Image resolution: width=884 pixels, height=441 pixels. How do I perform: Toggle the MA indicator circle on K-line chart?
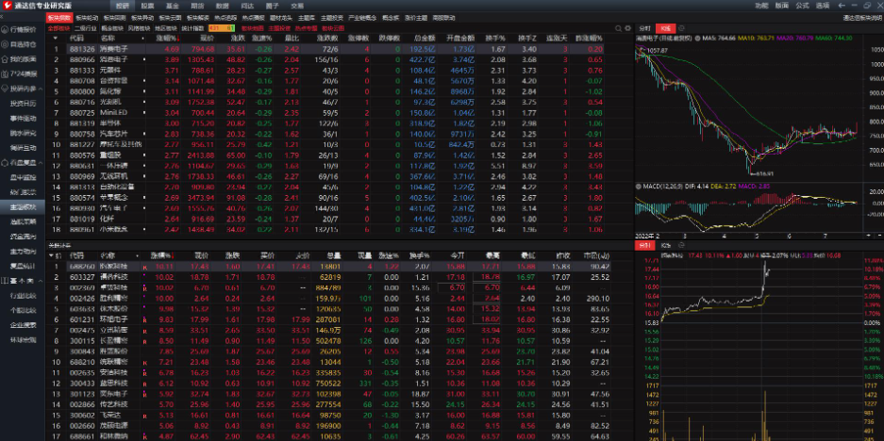tap(699, 39)
